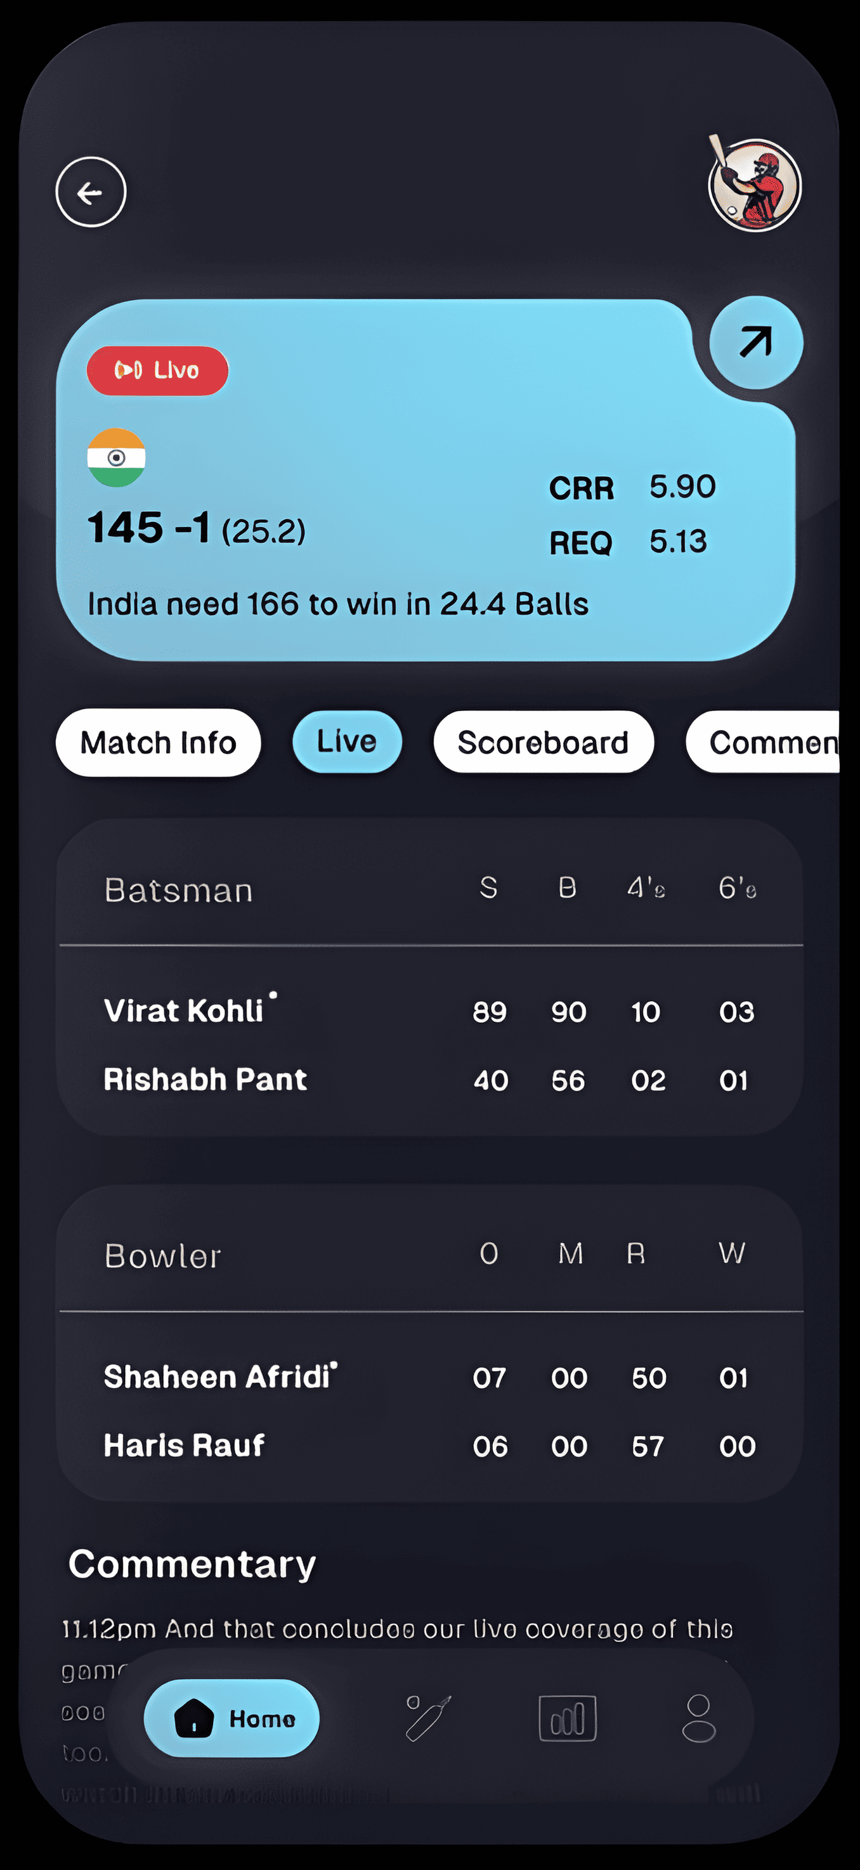The height and width of the screenshot is (1870, 860).
Task: Switch to the Scoreboard tab
Action: [x=543, y=742]
